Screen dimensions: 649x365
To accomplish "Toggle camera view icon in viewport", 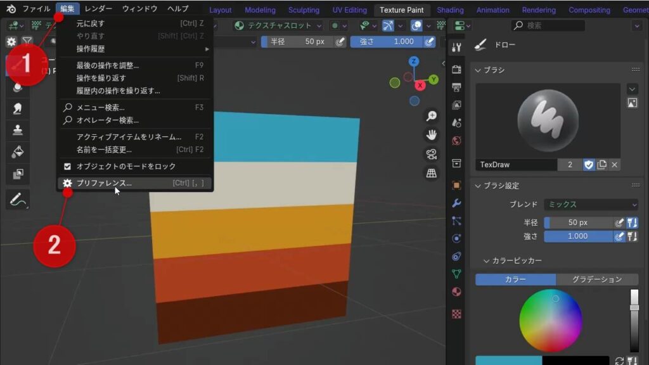I will point(432,154).
